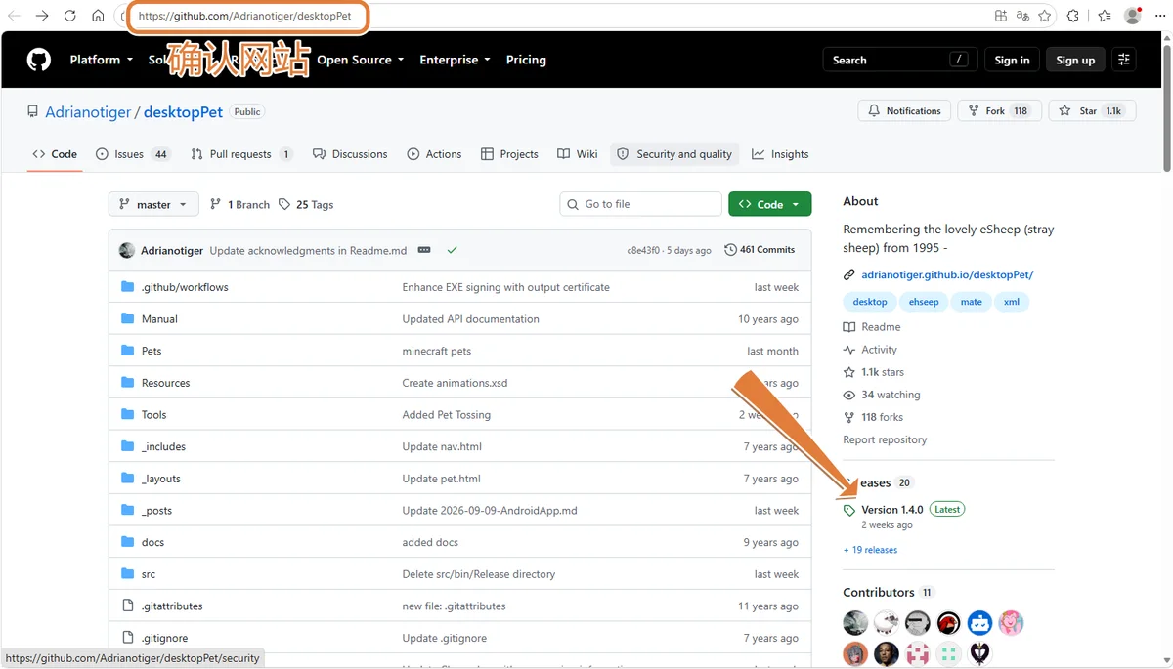Viewport: 1173px width, 669px height.
Task: Click the translate page icon in address bar
Action: [1022, 16]
